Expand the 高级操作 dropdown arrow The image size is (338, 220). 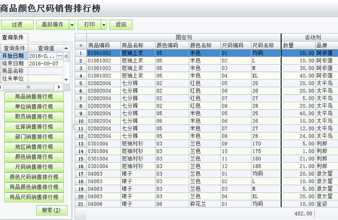click(x=72, y=25)
